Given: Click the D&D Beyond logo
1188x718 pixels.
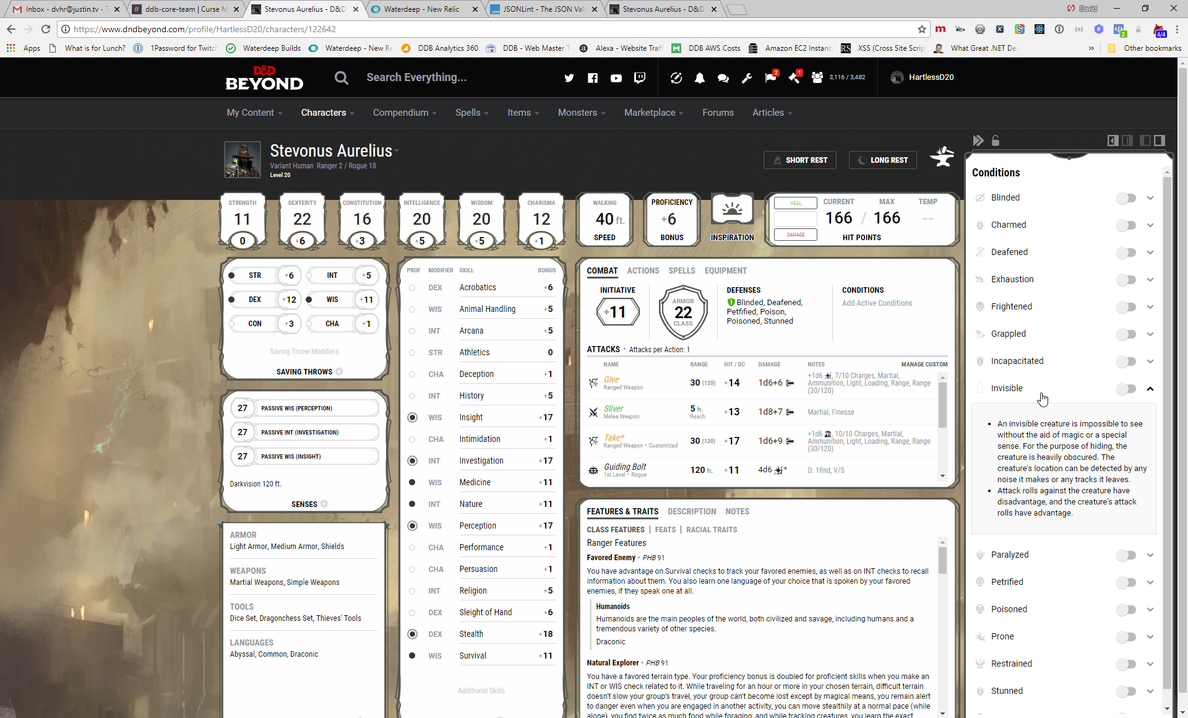Looking at the screenshot, I should click(x=264, y=77).
